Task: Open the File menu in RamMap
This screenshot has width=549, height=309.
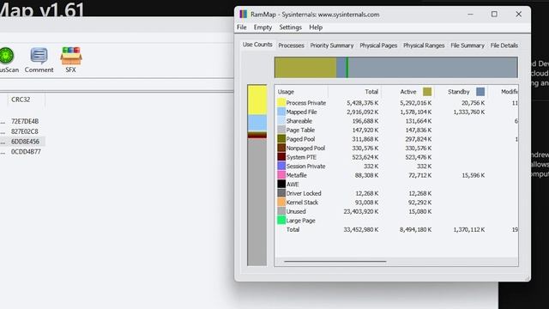Action: click(x=242, y=27)
